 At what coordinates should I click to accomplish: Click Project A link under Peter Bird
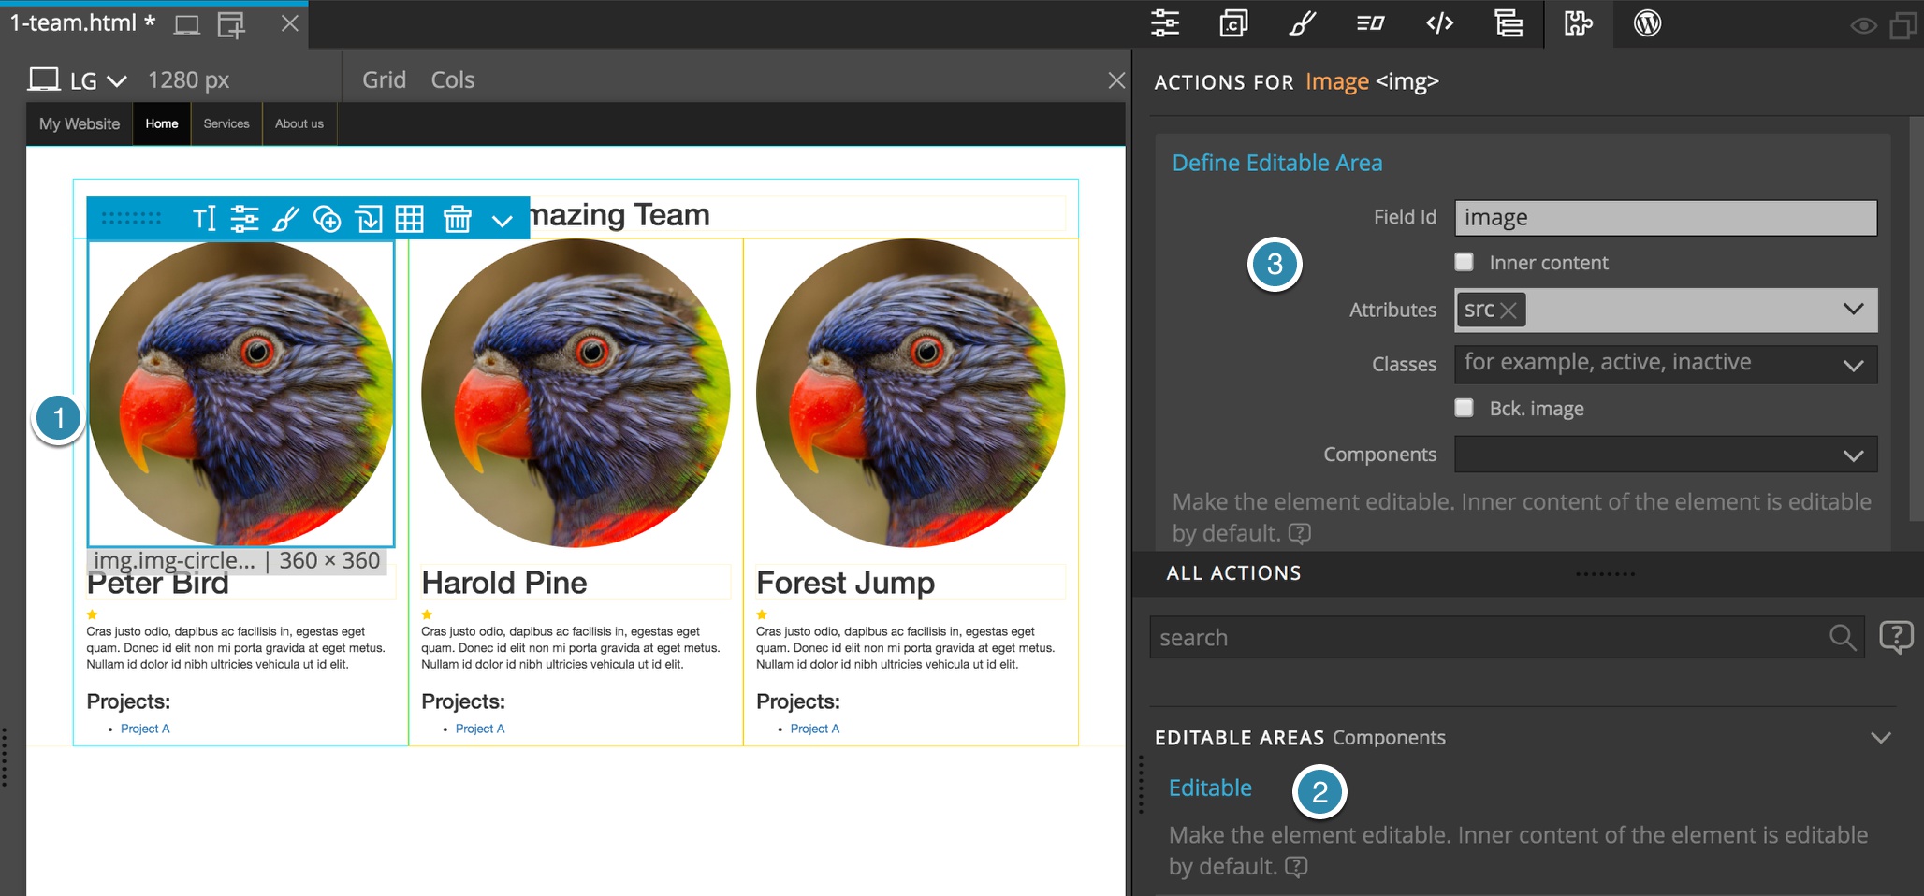tap(145, 729)
